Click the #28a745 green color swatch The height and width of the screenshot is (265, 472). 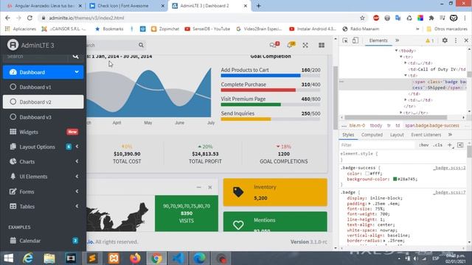(x=395, y=179)
